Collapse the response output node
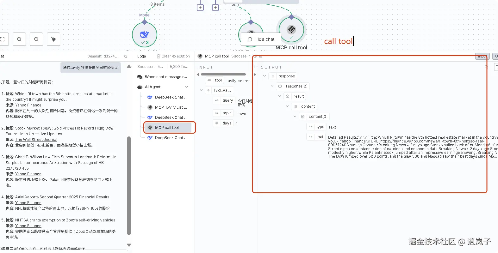Screen dimensions: 498x253 click(265, 76)
